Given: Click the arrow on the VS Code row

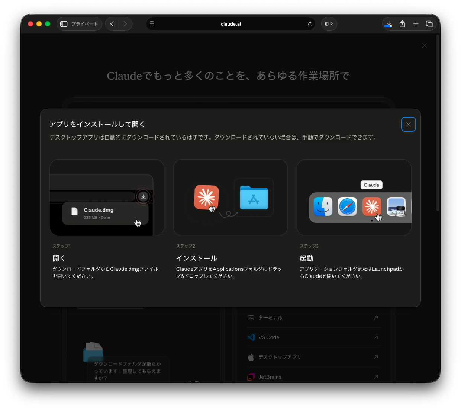Looking at the screenshot, I should (x=376, y=337).
